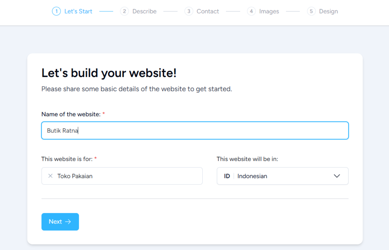The width and height of the screenshot is (389, 250).
Task: Select the Let's Start step label
Action: [x=78, y=11]
